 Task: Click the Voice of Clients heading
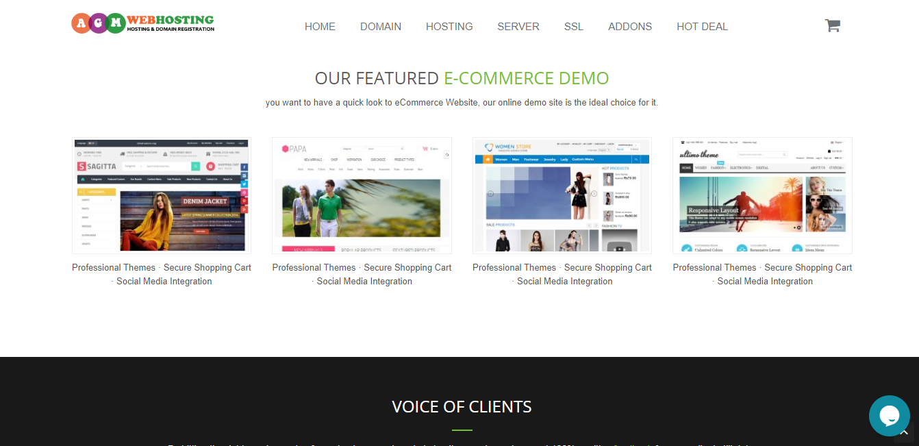462,406
